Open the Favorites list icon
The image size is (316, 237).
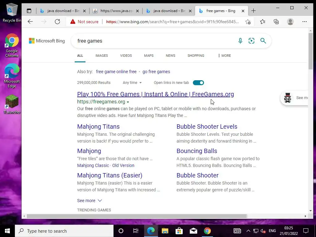263,22
